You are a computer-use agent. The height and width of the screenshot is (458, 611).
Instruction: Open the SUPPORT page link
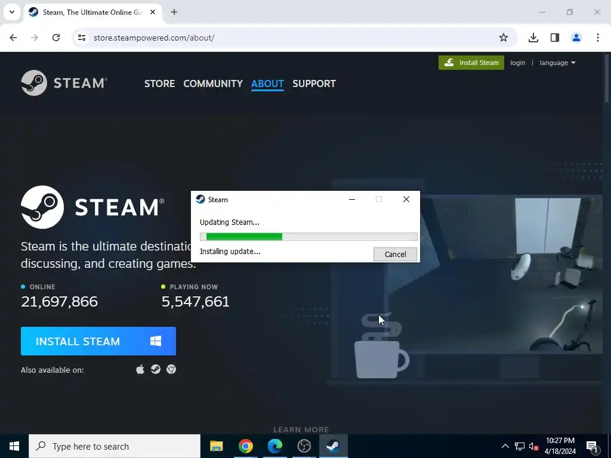coord(314,83)
